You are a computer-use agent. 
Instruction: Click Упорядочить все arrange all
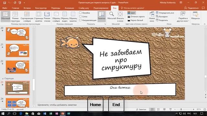pos(165,13)
